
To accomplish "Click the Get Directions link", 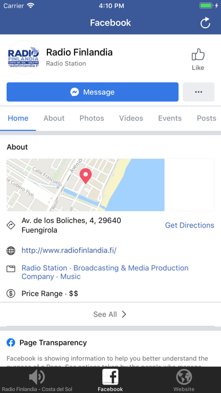I will tap(190, 225).
